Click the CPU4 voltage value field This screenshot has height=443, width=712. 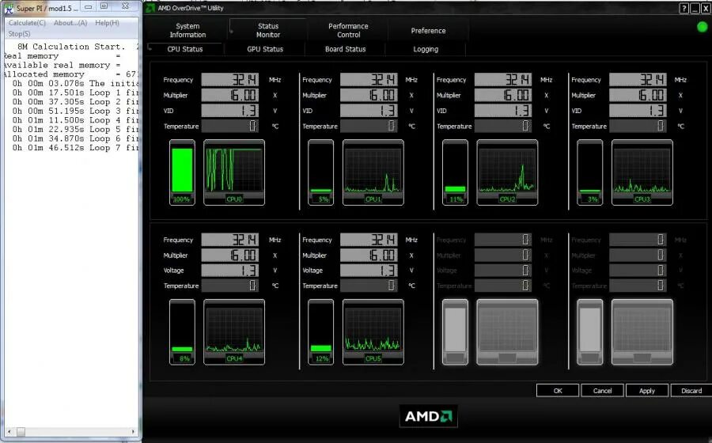pos(229,271)
